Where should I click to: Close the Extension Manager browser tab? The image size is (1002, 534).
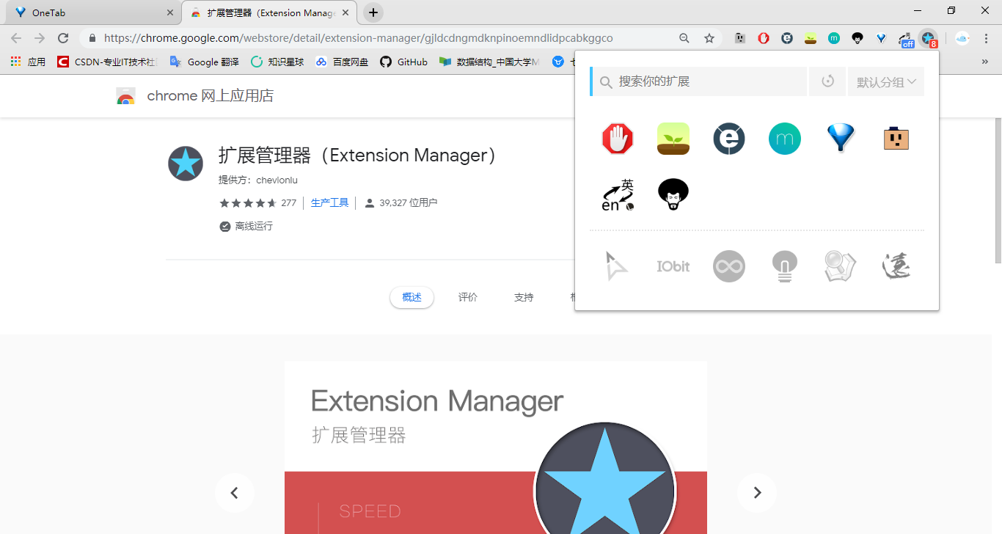pos(345,12)
